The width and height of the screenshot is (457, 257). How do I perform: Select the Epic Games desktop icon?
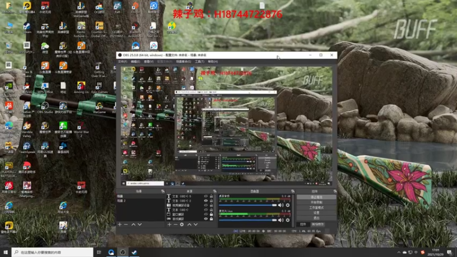[99, 87]
